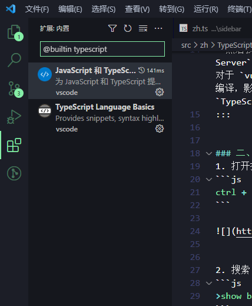This screenshot has height=306, width=252.
Task: Clear extensions search results
Action: point(143,28)
